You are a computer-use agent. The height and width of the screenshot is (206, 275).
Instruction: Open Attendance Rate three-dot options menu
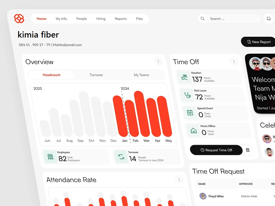click(x=179, y=179)
